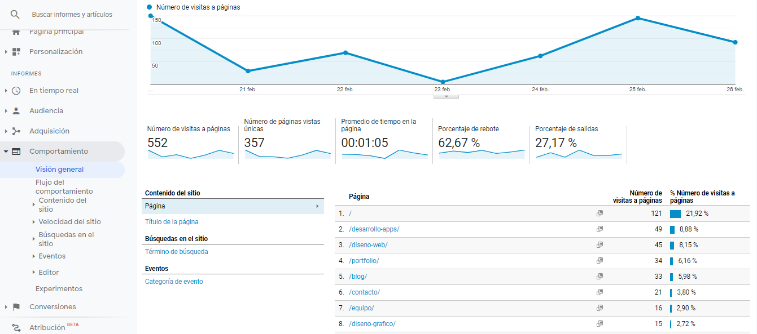Collapse the chart using the arrow handle
Screen dimensions: 757x334
(446, 96)
